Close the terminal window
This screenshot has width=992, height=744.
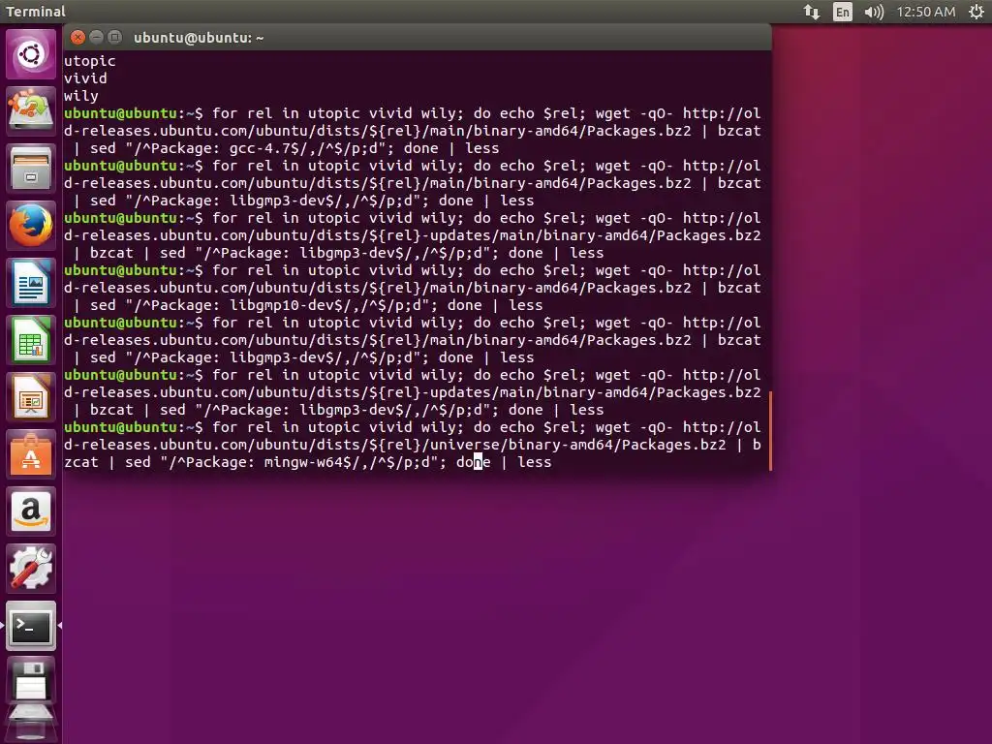click(x=77, y=38)
